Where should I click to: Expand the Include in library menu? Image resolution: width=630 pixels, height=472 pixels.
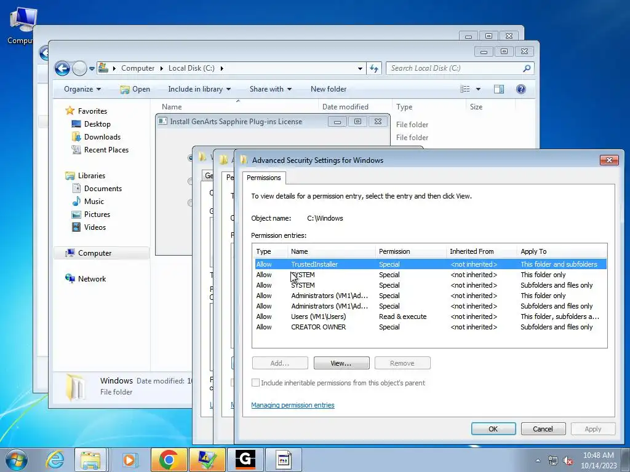199,89
